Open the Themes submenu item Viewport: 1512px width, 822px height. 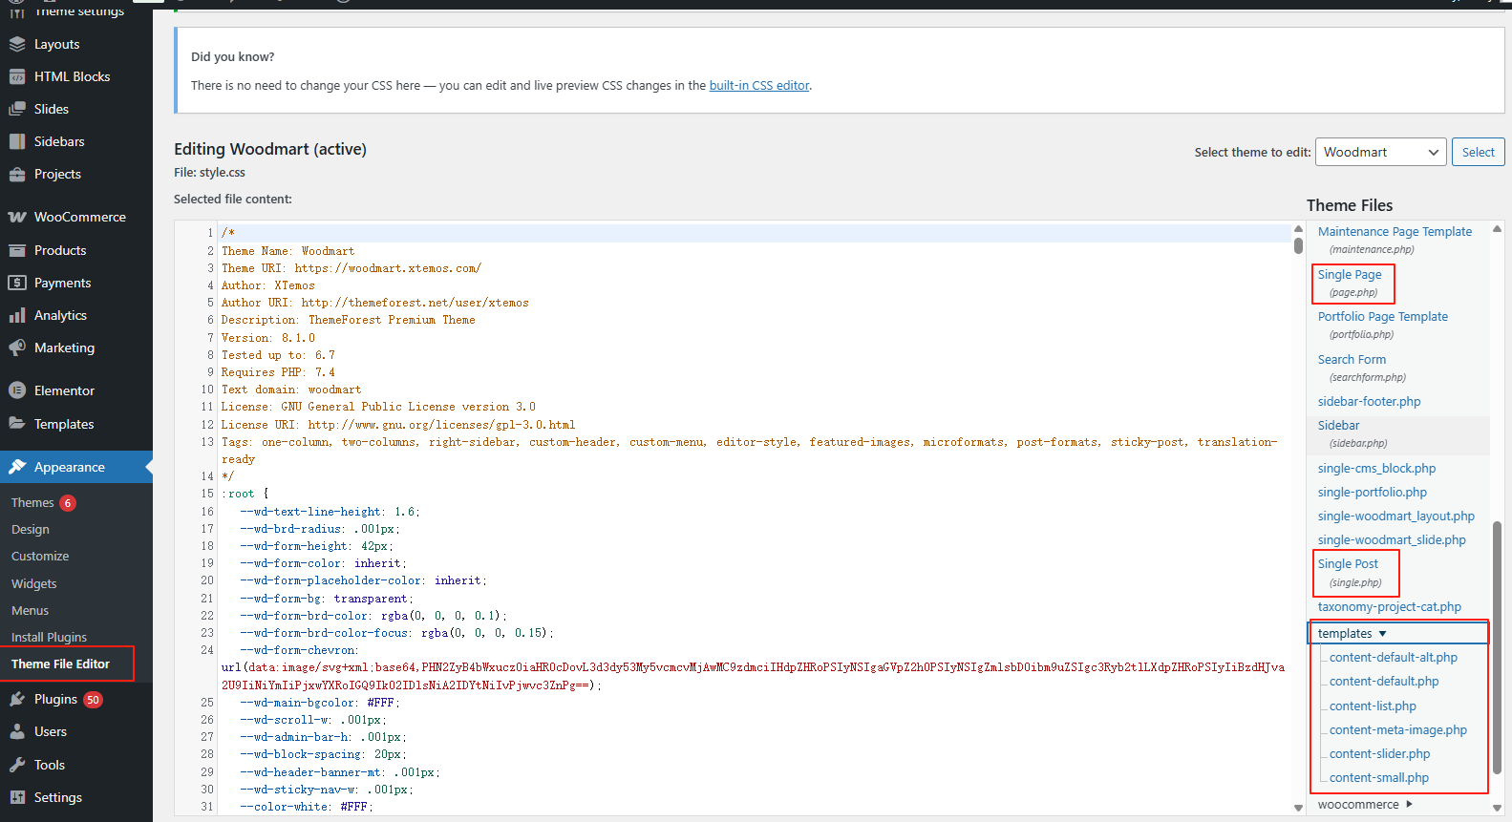pos(32,503)
